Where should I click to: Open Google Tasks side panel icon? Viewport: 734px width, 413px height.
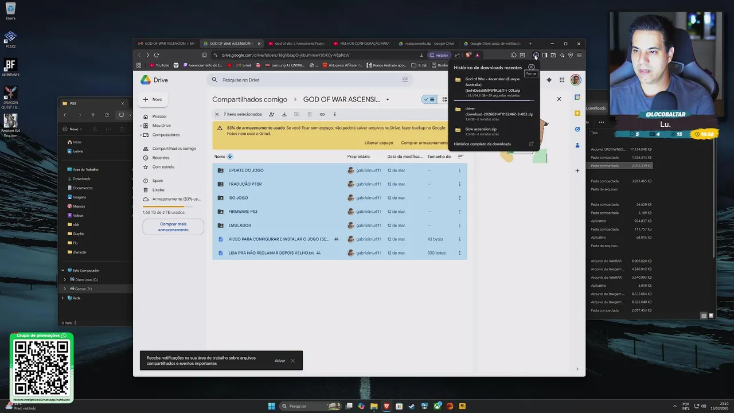click(x=577, y=129)
